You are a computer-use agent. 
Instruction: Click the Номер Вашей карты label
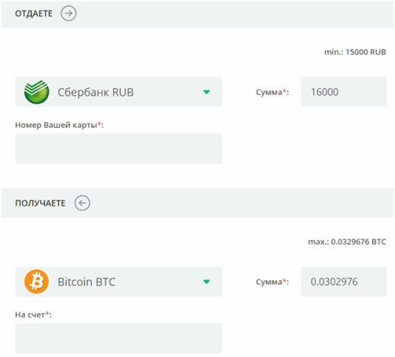click(59, 125)
